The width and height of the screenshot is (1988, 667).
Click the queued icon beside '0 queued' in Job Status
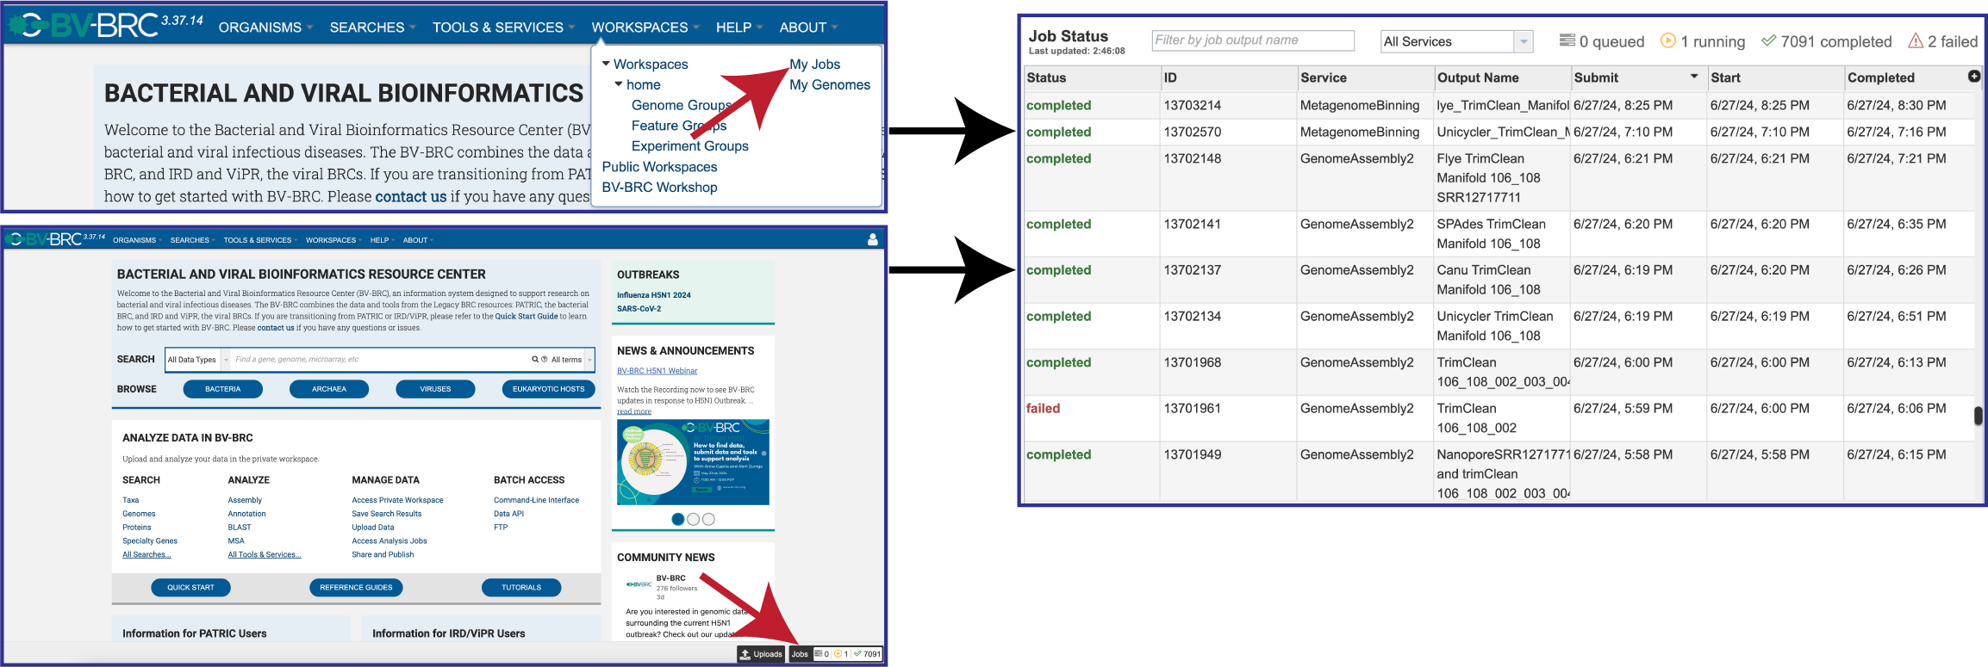(x=1567, y=40)
